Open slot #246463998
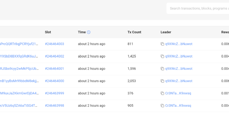This screenshot has width=229, height=114. point(54,105)
